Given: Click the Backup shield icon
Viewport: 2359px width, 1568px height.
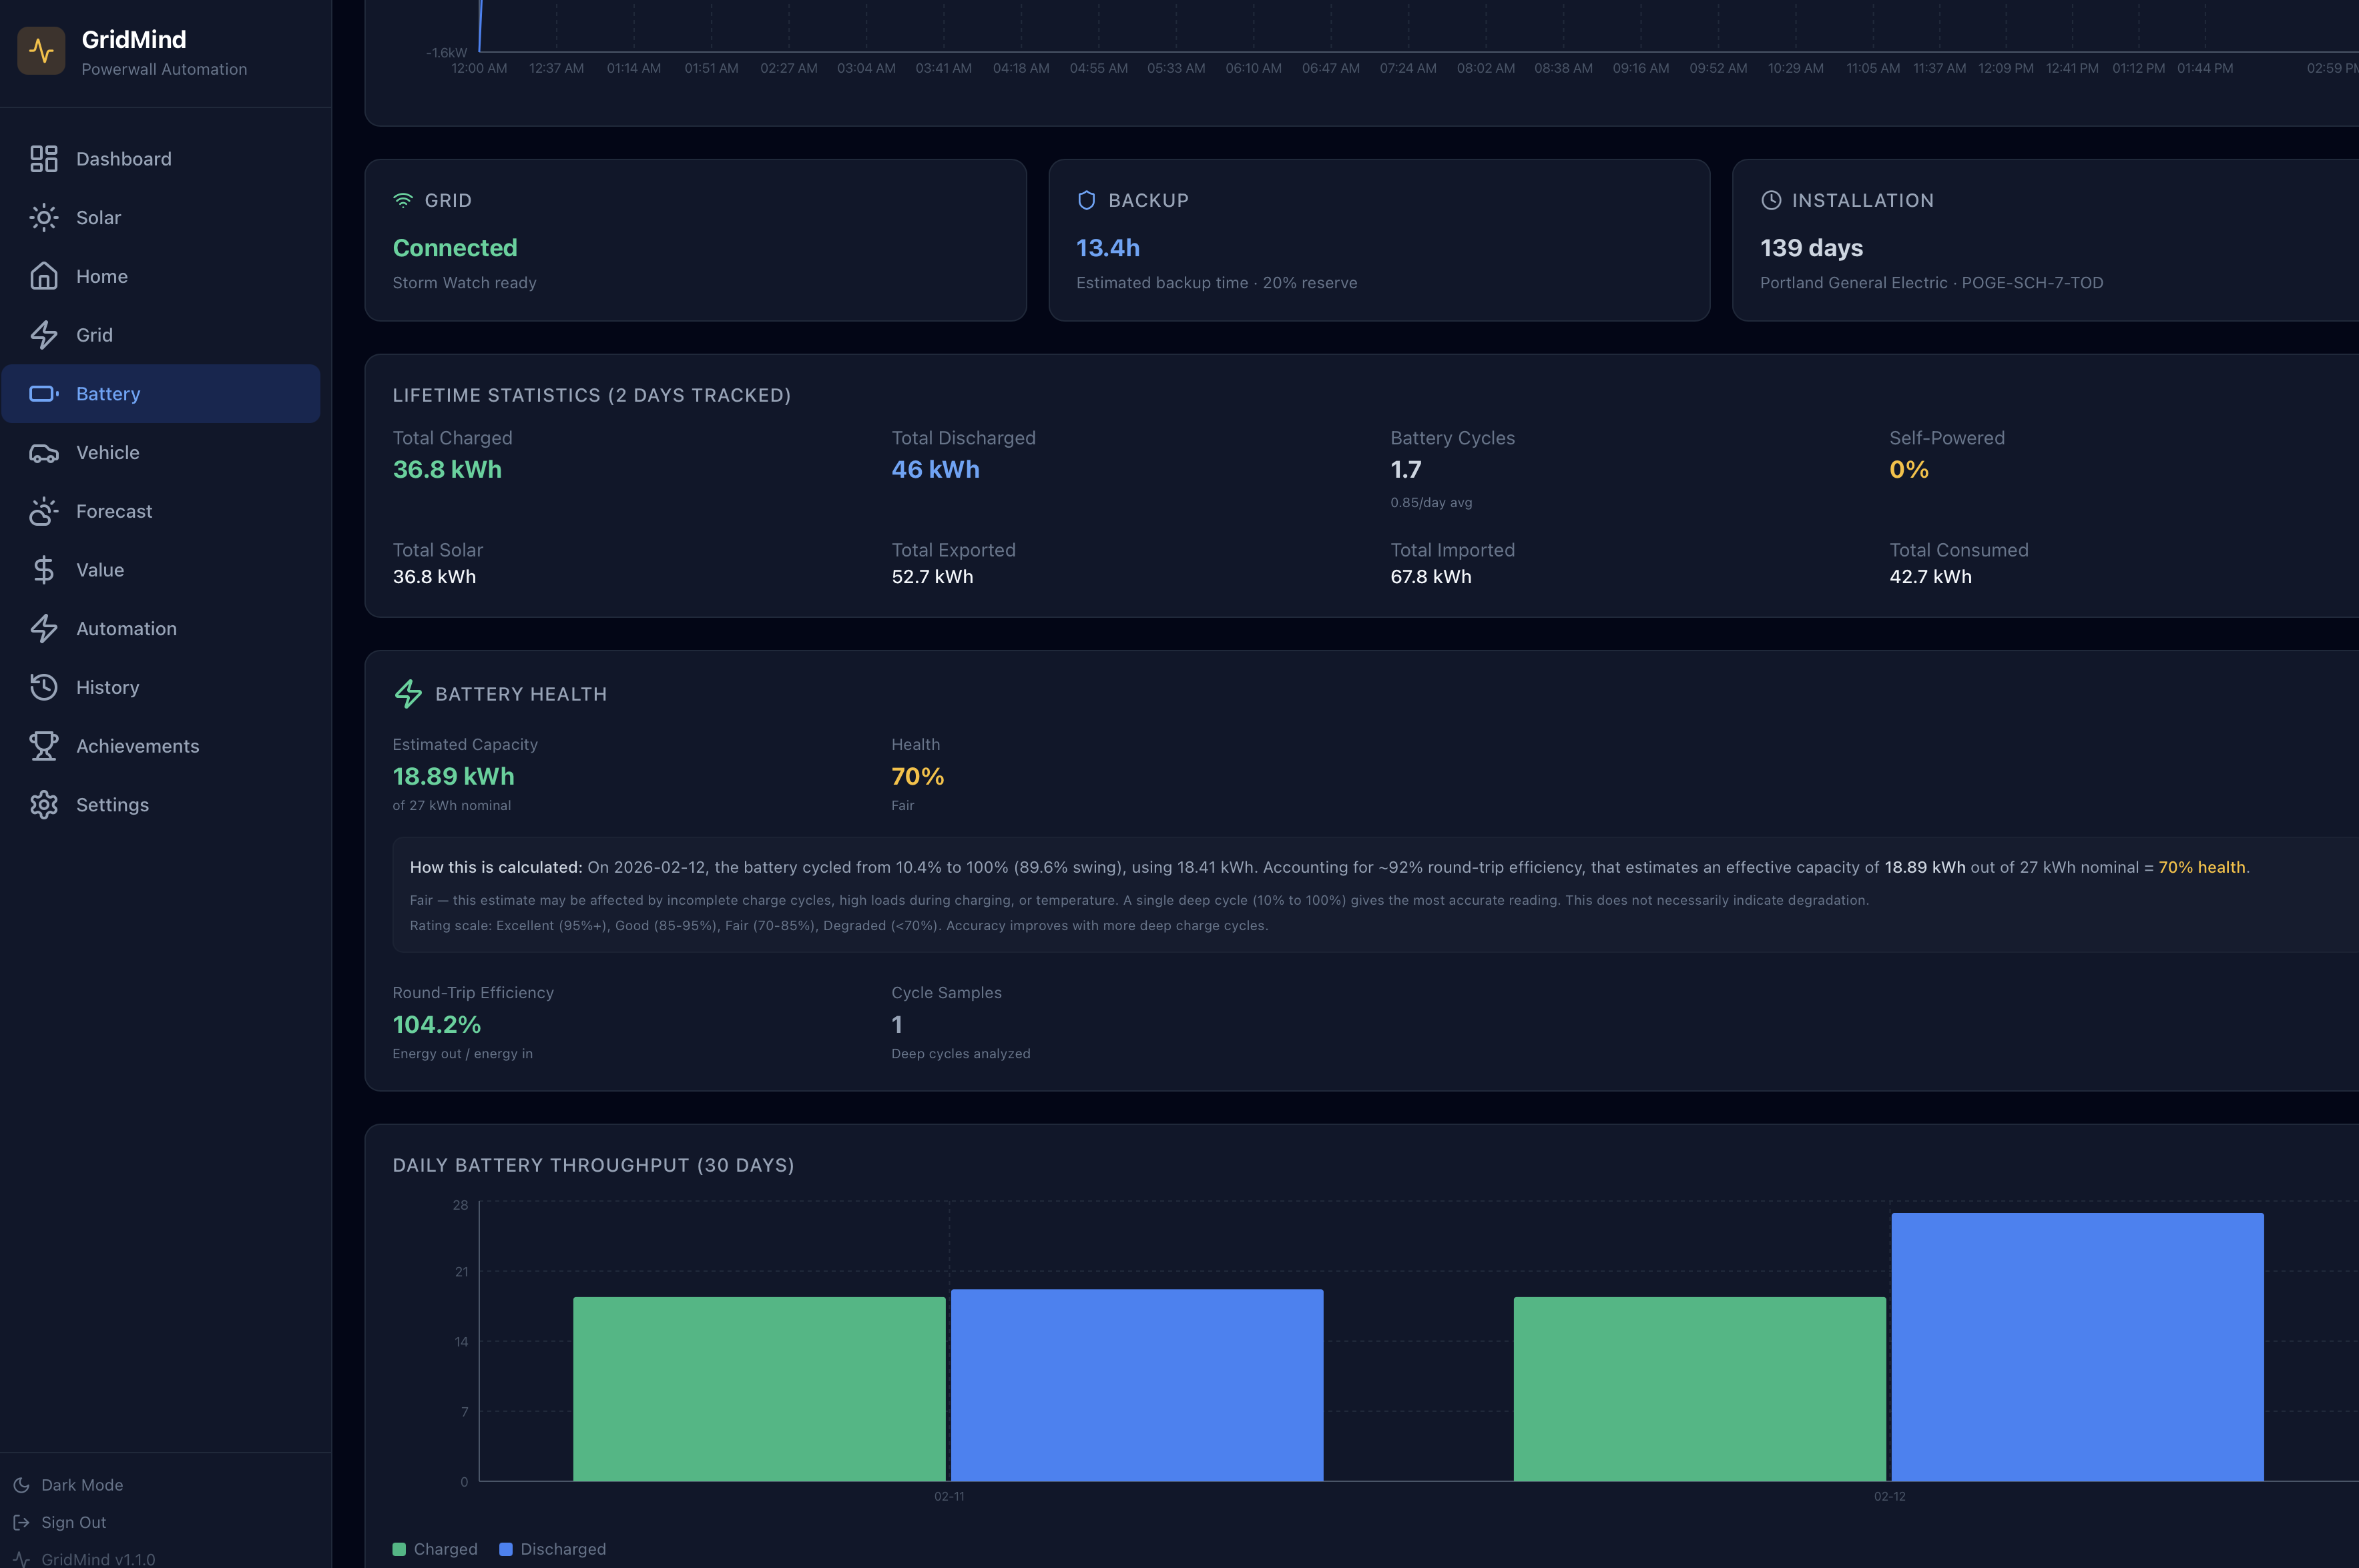Looking at the screenshot, I should pyautogui.click(x=1087, y=201).
